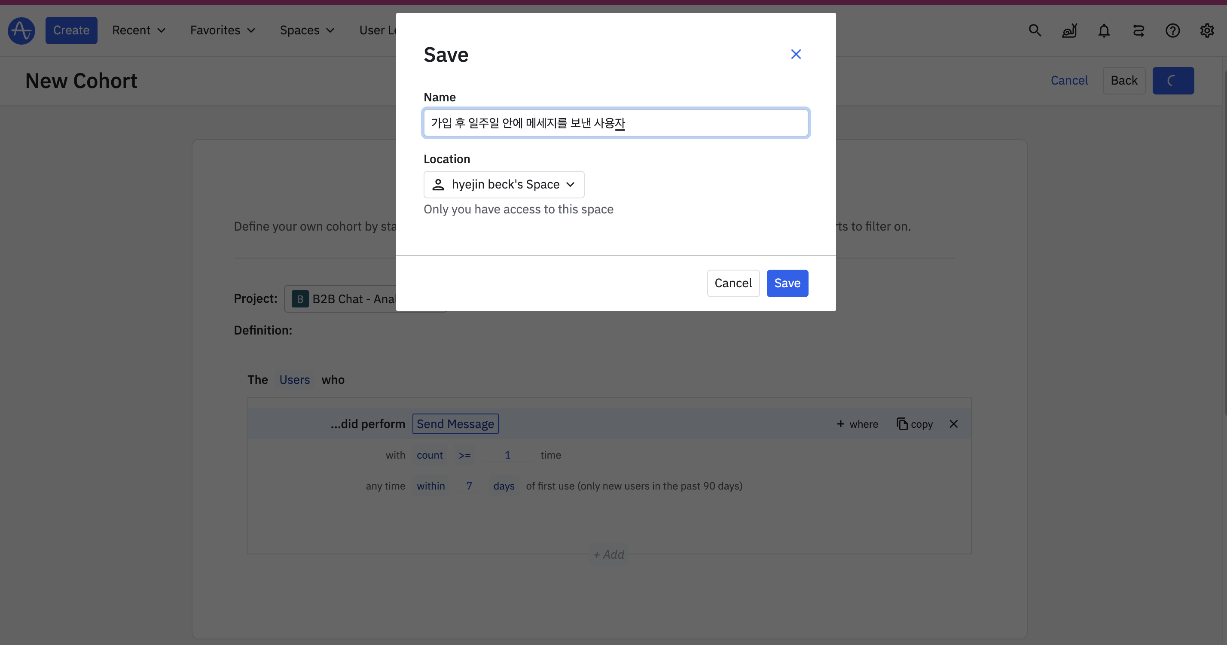Screen dimensions: 1227x645
Task: Open the Spaces menu
Action: [x=307, y=30]
